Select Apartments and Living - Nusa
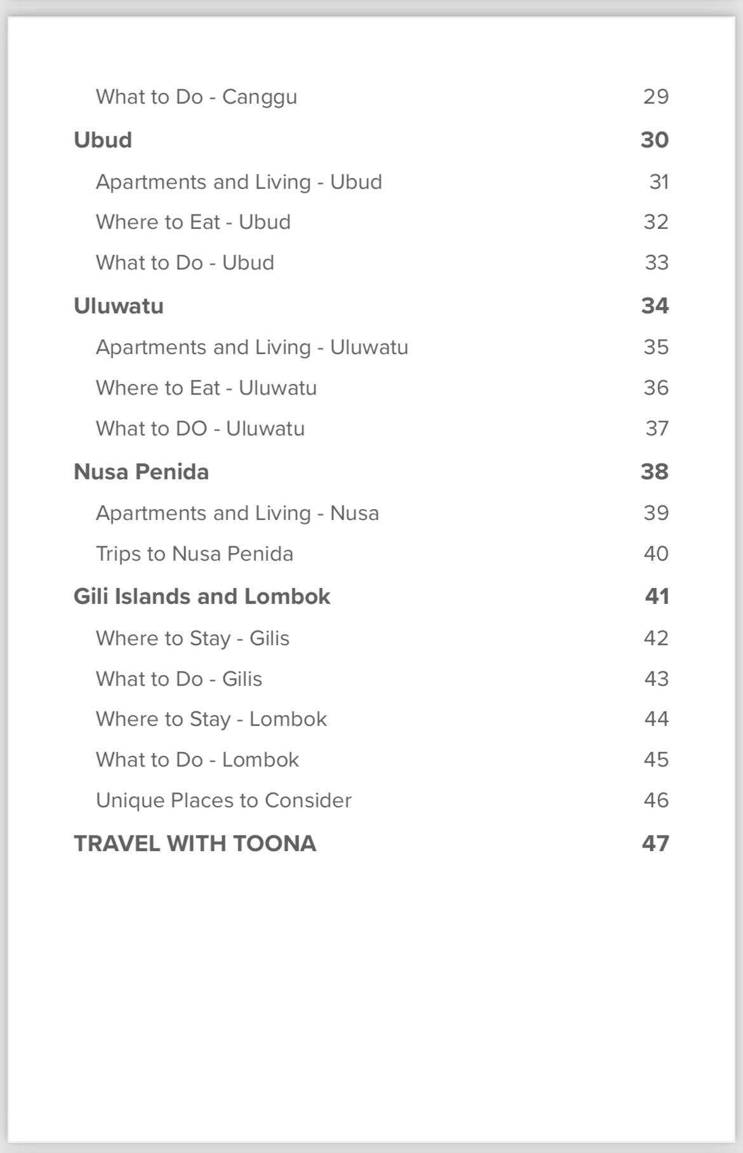The height and width of the screenshot is (1153, 743). pos(237,513)
